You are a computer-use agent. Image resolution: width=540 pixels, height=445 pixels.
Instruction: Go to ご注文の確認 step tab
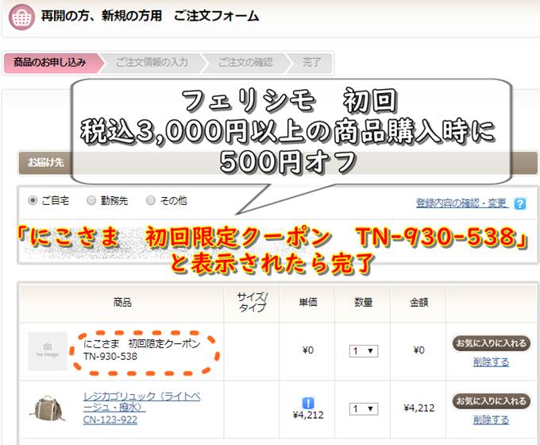pyautogui.click(x=246, y=63)
